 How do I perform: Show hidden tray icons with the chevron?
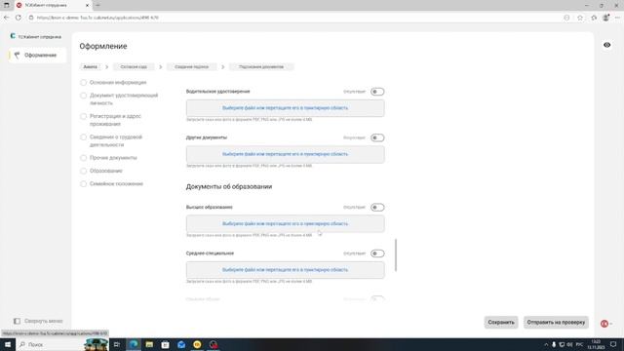pyautogui.click(x=546, y=344)
